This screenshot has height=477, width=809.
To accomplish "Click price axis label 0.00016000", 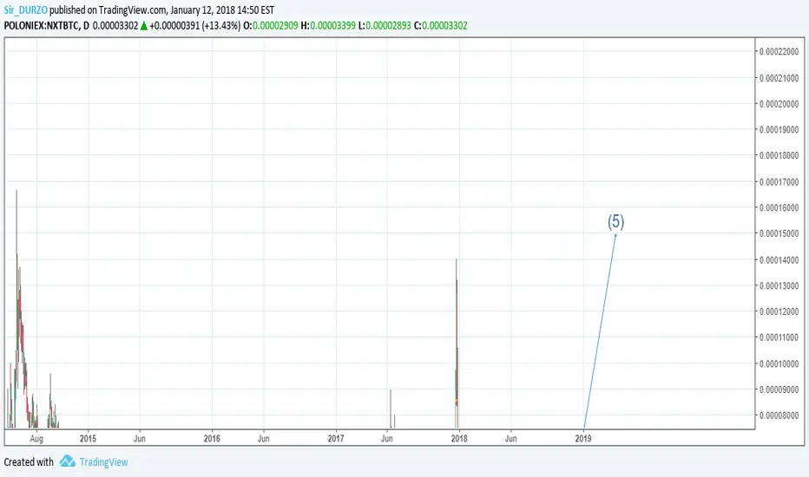I will (x=779, y=207).
